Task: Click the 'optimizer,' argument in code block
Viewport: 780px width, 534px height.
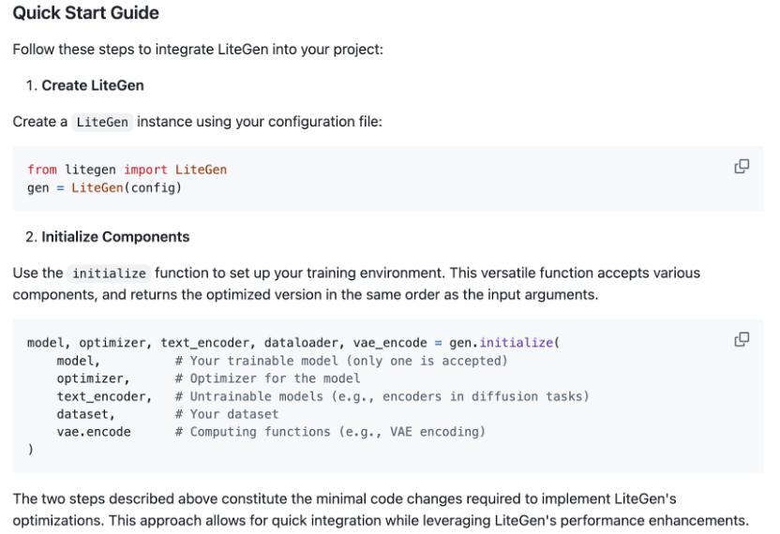Action: click(x=93, y=378)
